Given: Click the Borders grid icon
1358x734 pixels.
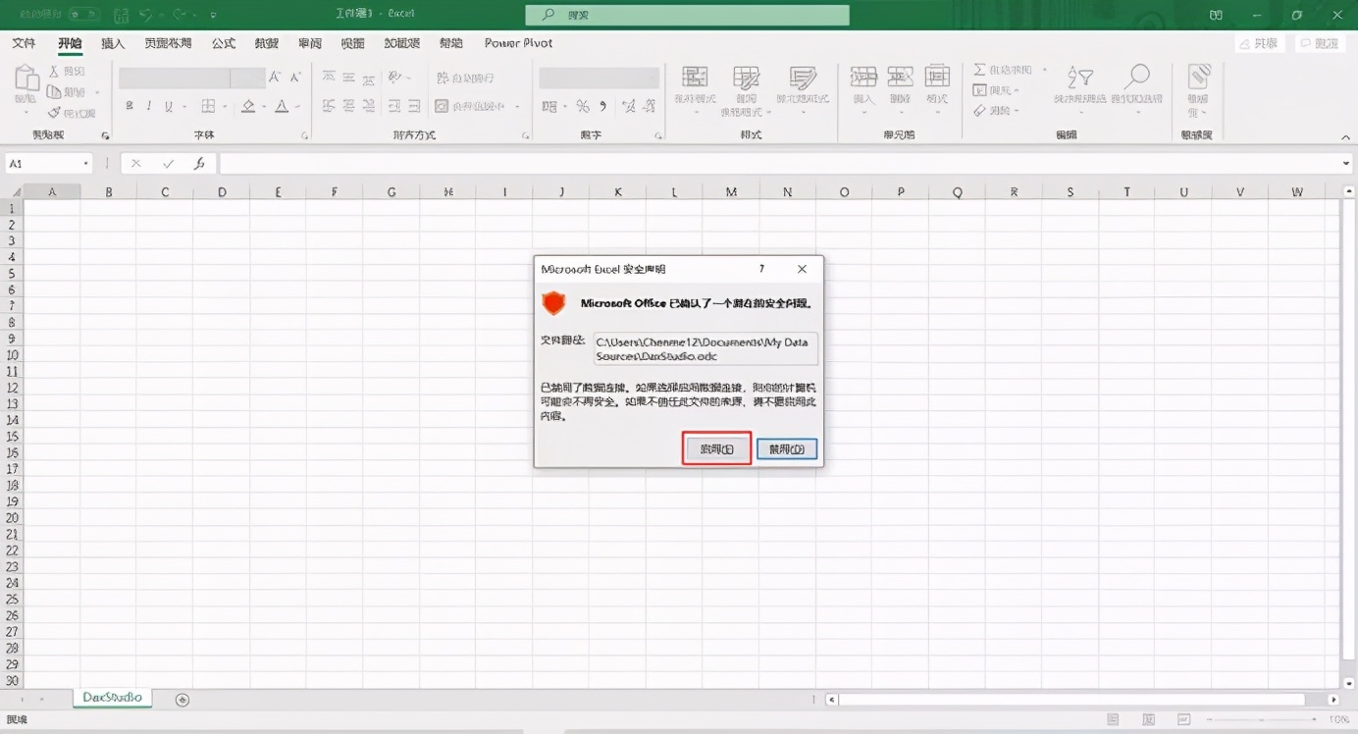Looking at the screenshot, I should tap(208, 106).
